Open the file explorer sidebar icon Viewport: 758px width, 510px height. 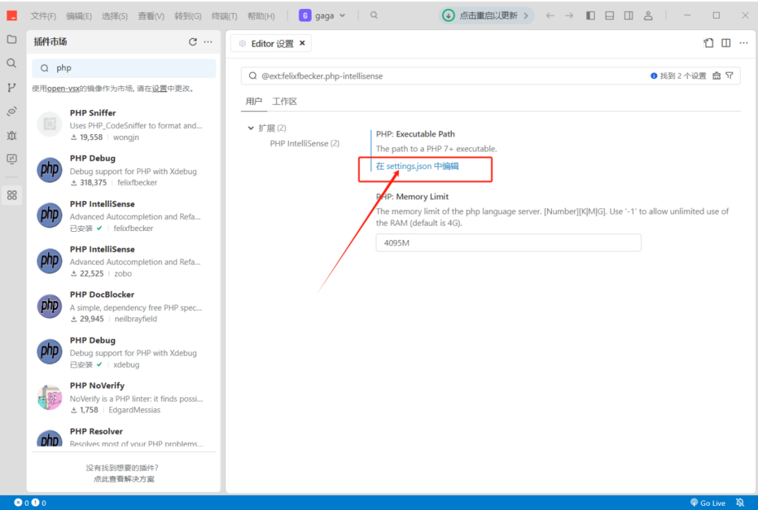(12, 39)
